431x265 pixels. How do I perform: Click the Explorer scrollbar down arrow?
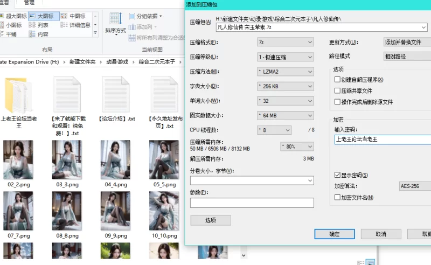[x=244, y=255]
